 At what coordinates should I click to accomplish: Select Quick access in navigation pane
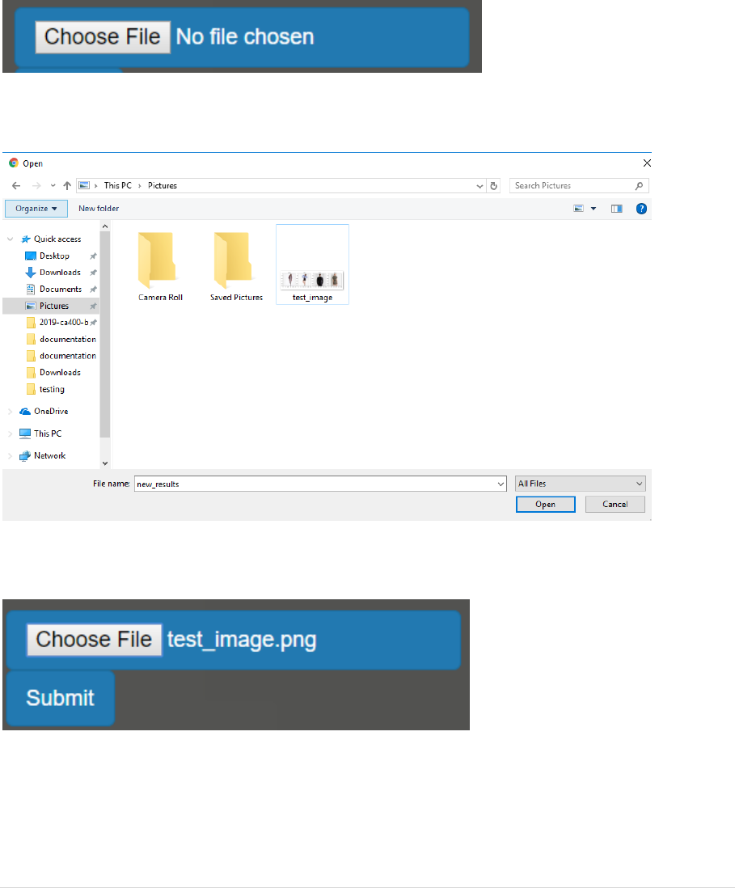(x=57, y=239)
